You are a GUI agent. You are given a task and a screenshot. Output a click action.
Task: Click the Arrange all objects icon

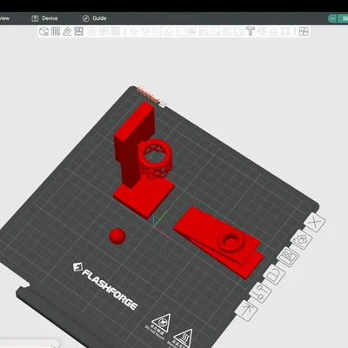(x=79, y=31)
